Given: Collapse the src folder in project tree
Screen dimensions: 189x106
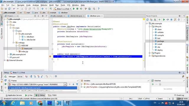Looking at the screenshot, I should [8, 25].
